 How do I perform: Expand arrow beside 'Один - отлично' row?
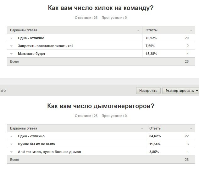pyautogui.click(x=11, y=136)
